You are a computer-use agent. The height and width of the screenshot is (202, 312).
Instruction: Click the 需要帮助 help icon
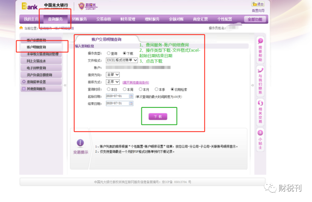(x=260, y=41)
